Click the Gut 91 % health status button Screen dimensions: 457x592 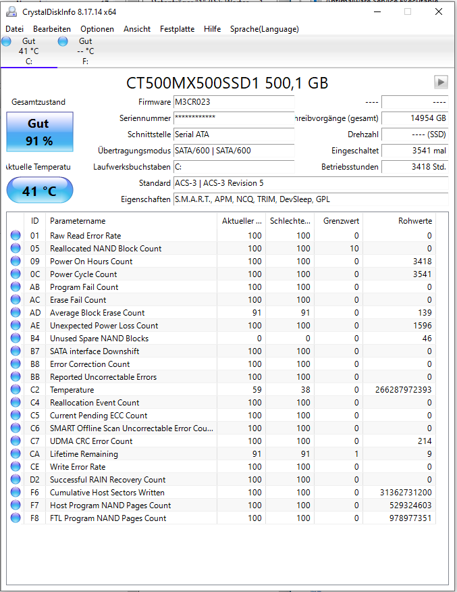tap(40, 132)
